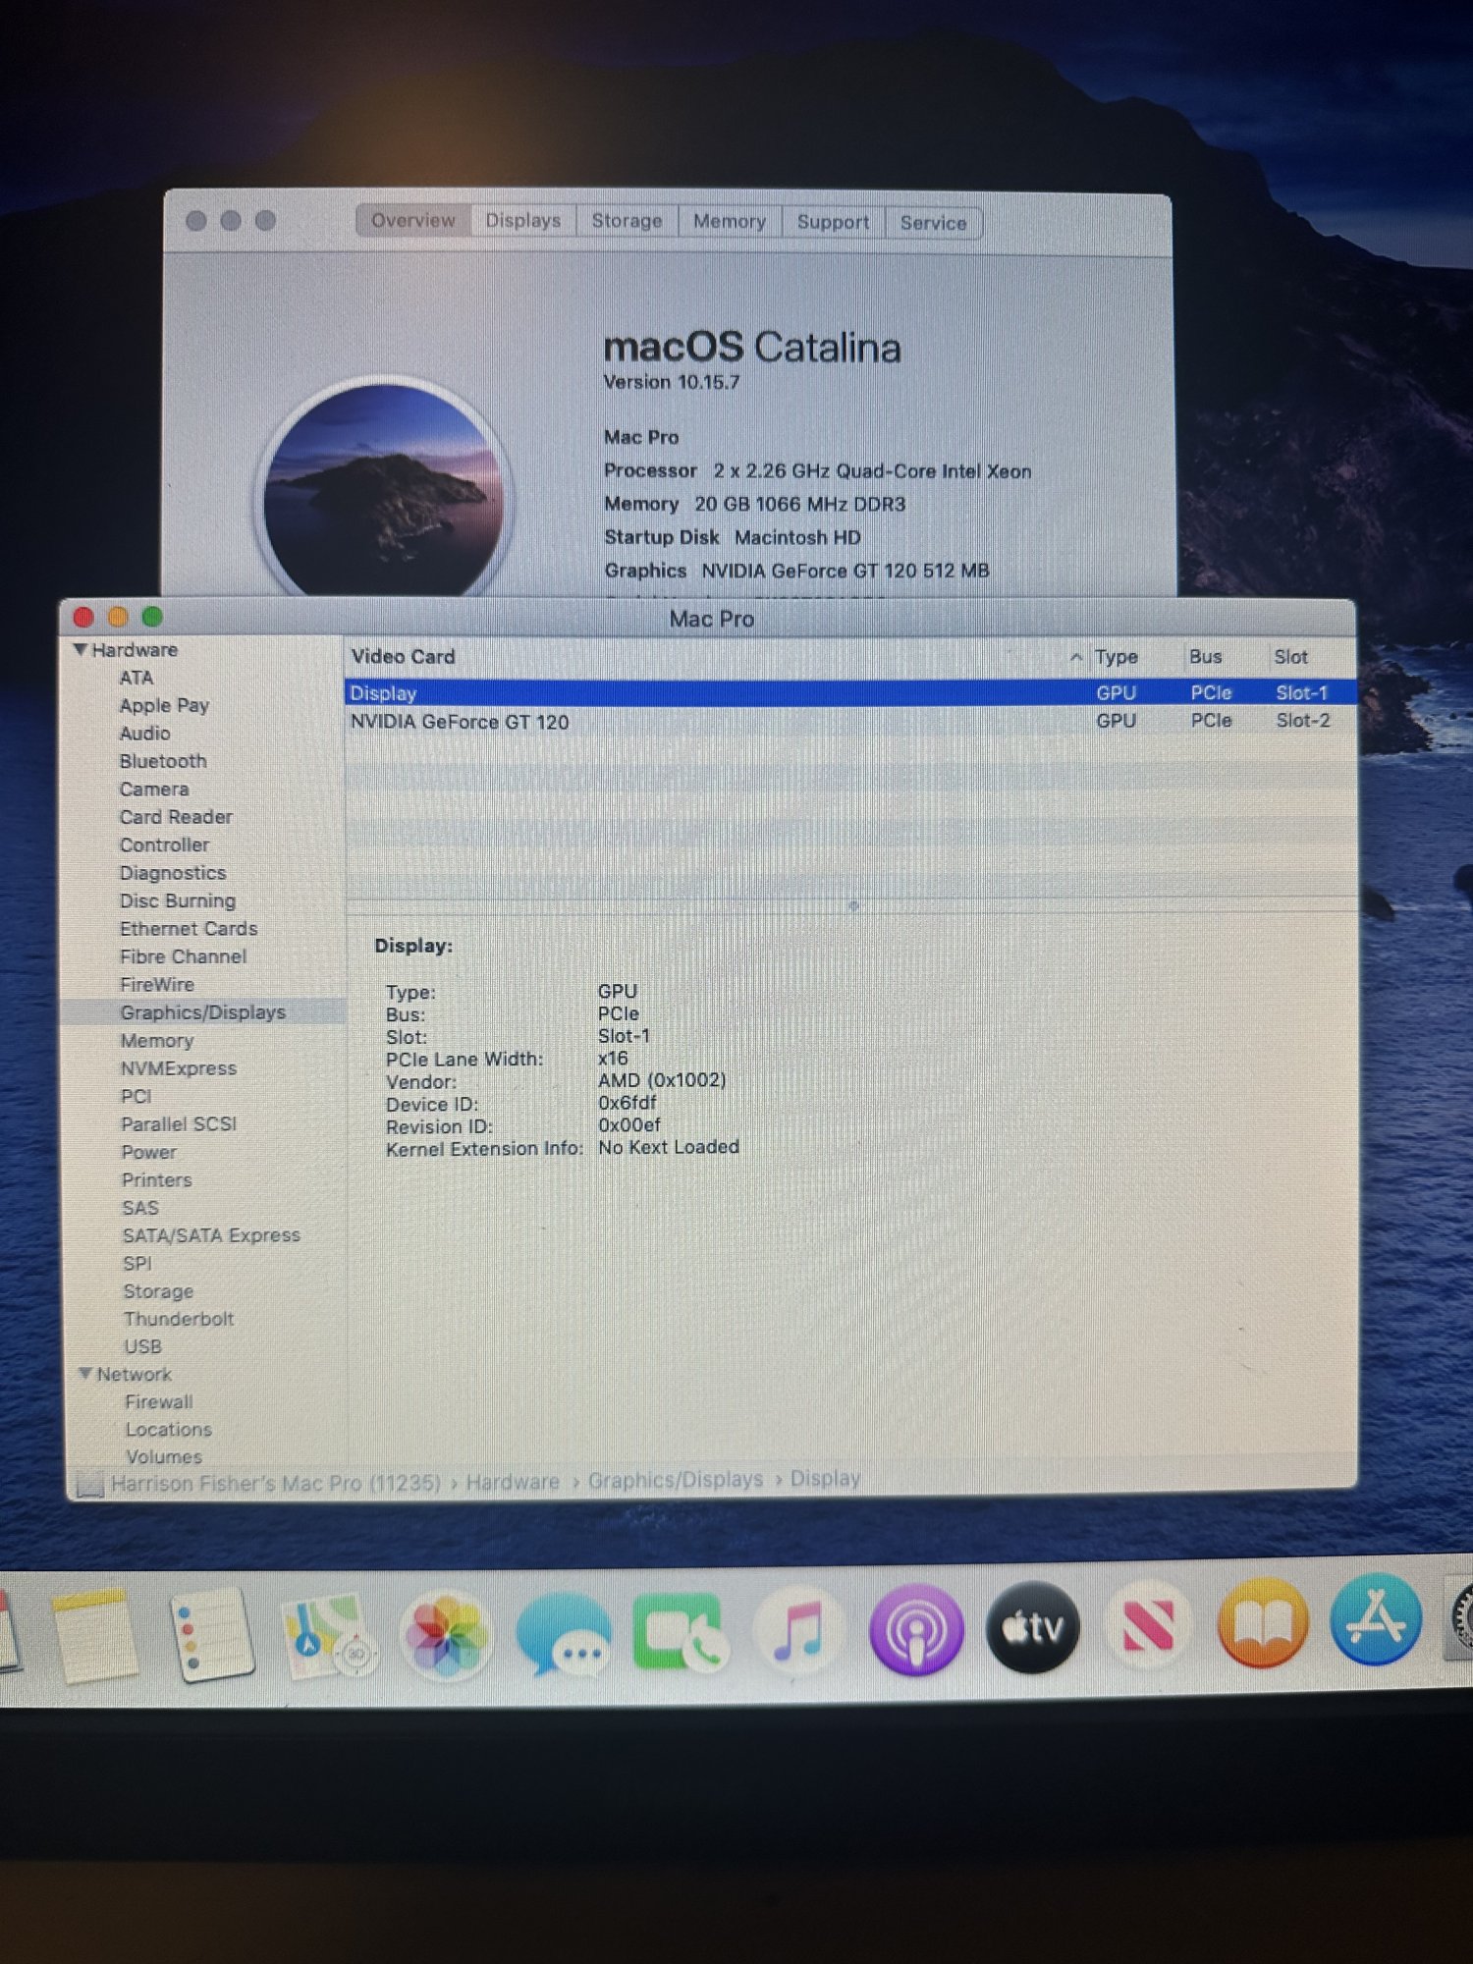Select Disc Burning in the sidebar
Image resolution: width=1473 pixels, height=1964 pixels.
click(178, 900)
